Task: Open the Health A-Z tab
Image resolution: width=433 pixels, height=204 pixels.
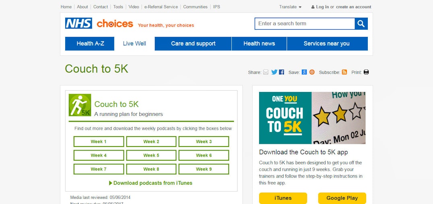Action: (x=90, y=44)
